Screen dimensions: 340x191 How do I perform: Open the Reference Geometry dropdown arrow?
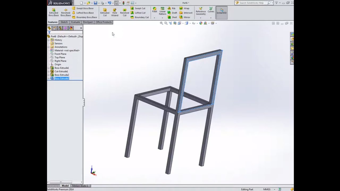[201, 18]
